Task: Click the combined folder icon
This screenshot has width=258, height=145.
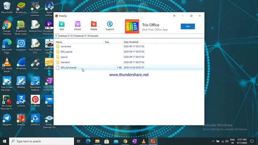Action: coord(58,46)
